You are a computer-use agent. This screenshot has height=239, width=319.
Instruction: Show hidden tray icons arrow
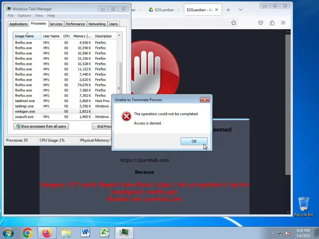pos(272,233)
